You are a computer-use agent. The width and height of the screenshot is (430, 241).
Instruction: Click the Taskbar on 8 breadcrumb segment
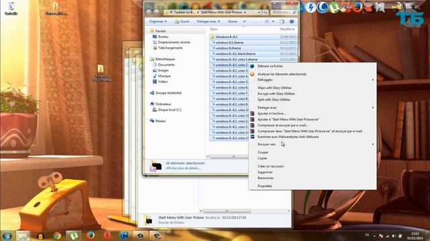[x=184, y=12]
